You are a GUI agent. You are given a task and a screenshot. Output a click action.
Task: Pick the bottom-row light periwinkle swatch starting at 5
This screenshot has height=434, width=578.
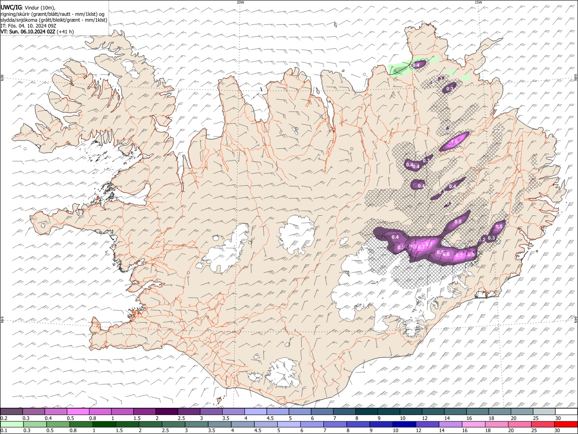coord(289,424)
